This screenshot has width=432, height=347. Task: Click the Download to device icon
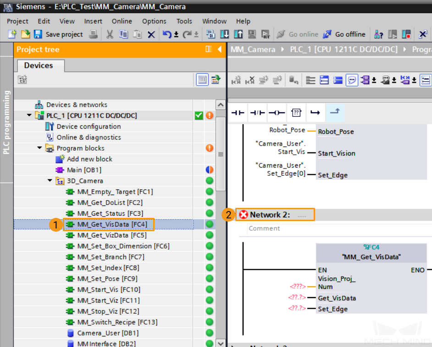pyautogui.click(x=225, y=34)
